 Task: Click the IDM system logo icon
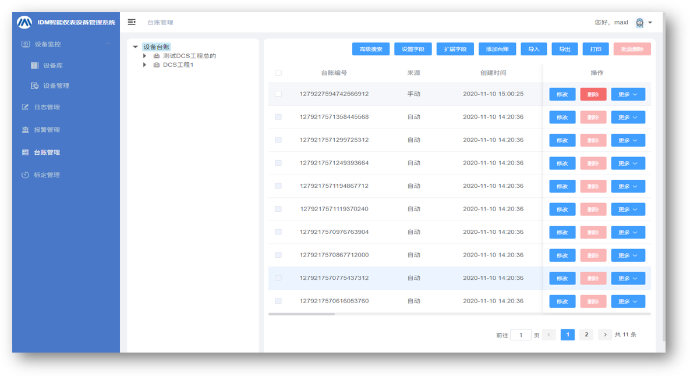click(x=24, y=22)
